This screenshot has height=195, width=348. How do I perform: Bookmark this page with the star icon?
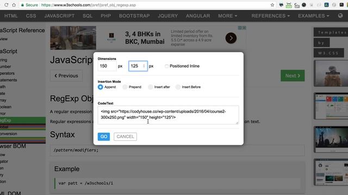tap(272, 5)
